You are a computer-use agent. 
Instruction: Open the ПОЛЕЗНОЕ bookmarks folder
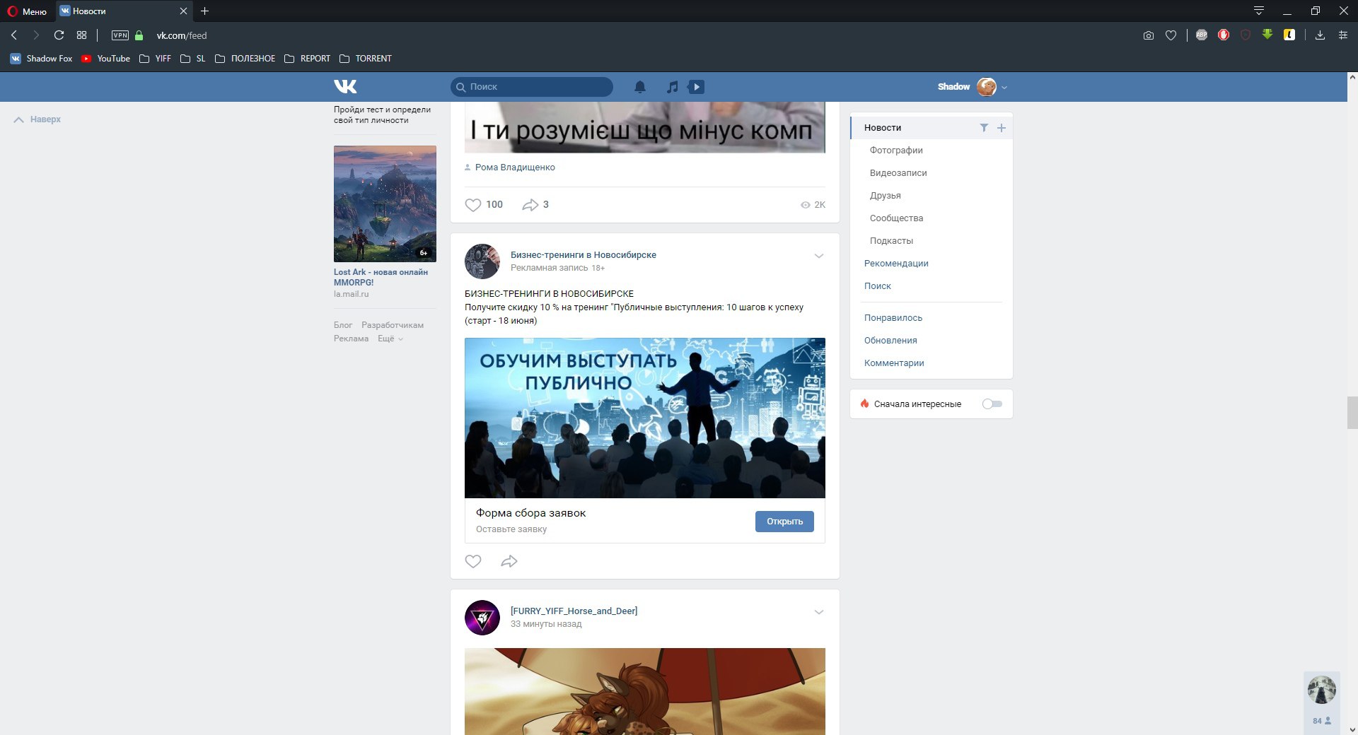click(x=245, y=59)
